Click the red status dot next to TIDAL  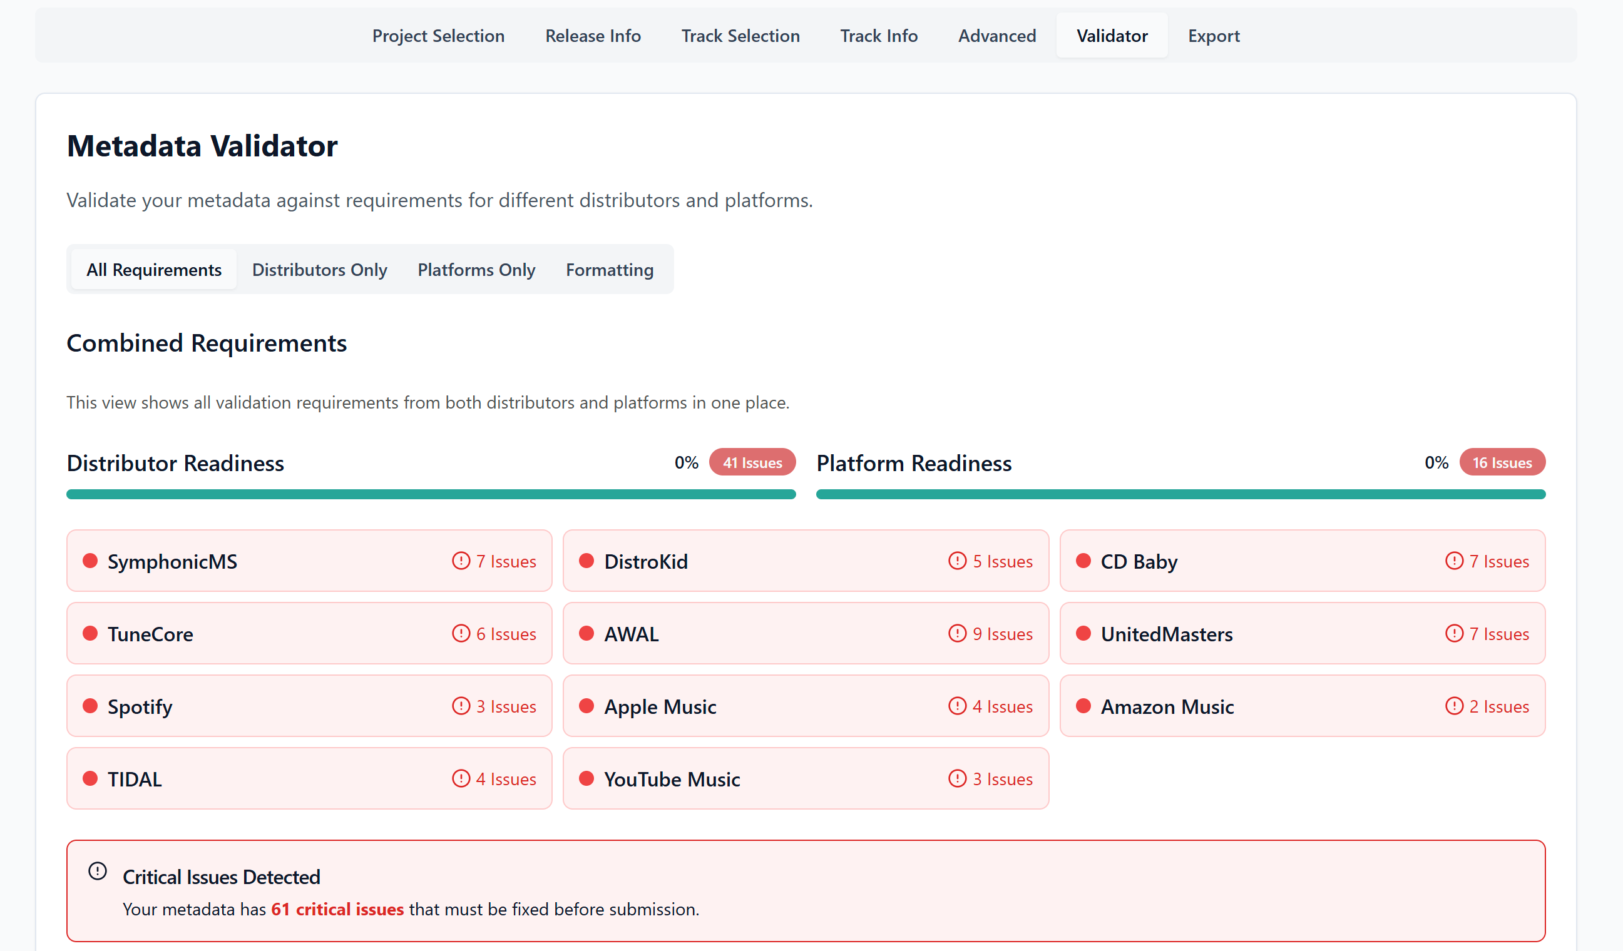click(90, 779)
